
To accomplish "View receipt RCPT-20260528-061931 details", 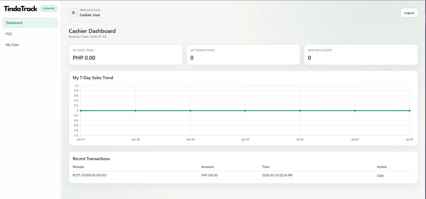I will (x=380, y=175).
